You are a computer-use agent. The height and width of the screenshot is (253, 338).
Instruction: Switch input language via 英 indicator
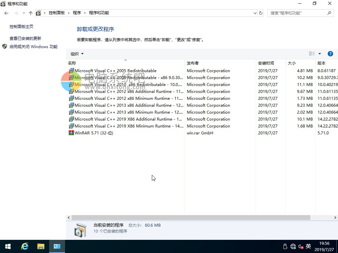pyautogui.click(x=309, y=246)
